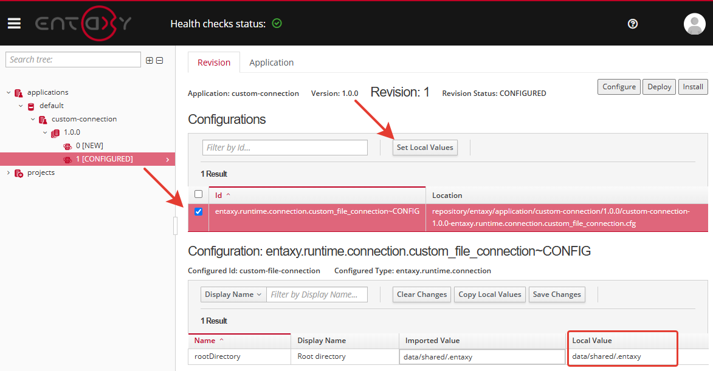Open the Display Name filter dropdown
The image size is (713, 371).
point(233,294)
